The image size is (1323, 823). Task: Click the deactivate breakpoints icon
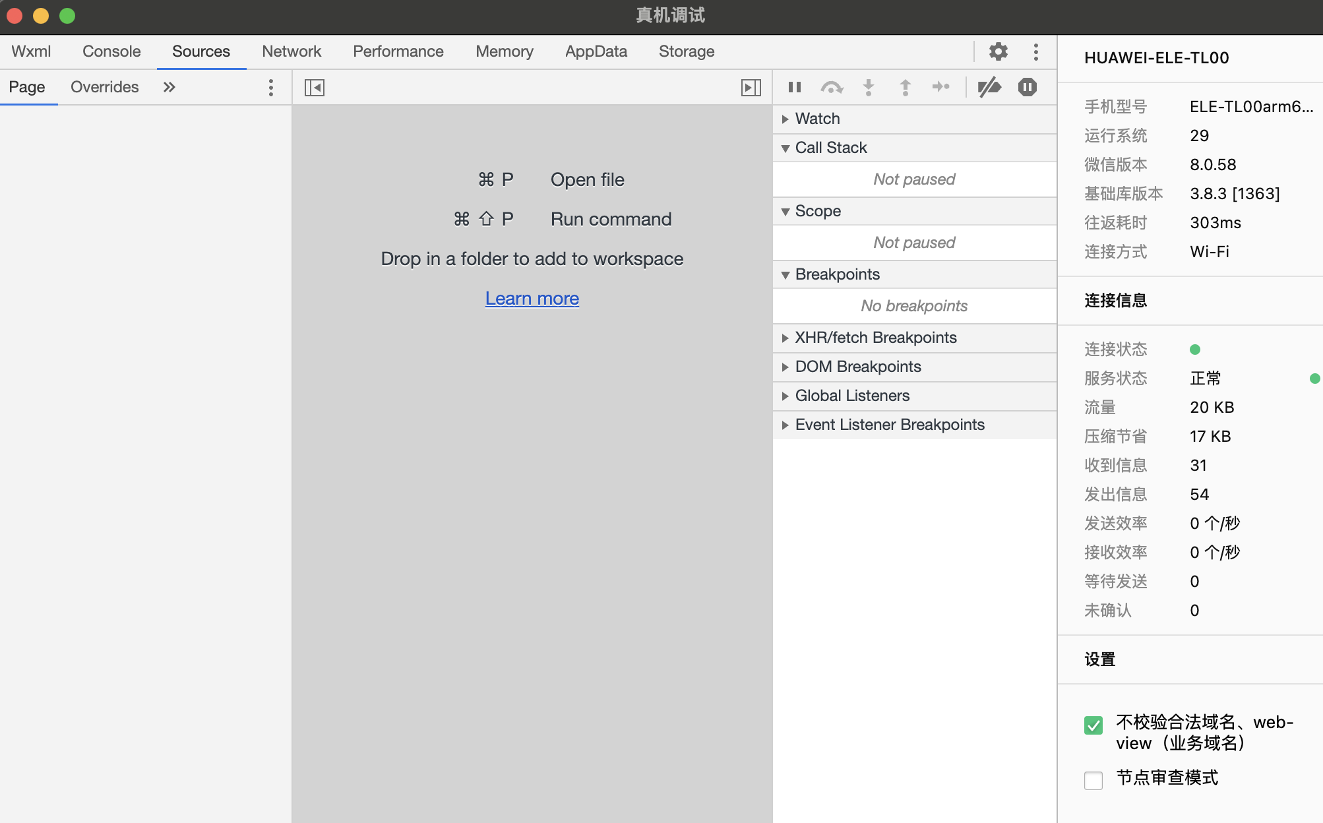[989, 87]
